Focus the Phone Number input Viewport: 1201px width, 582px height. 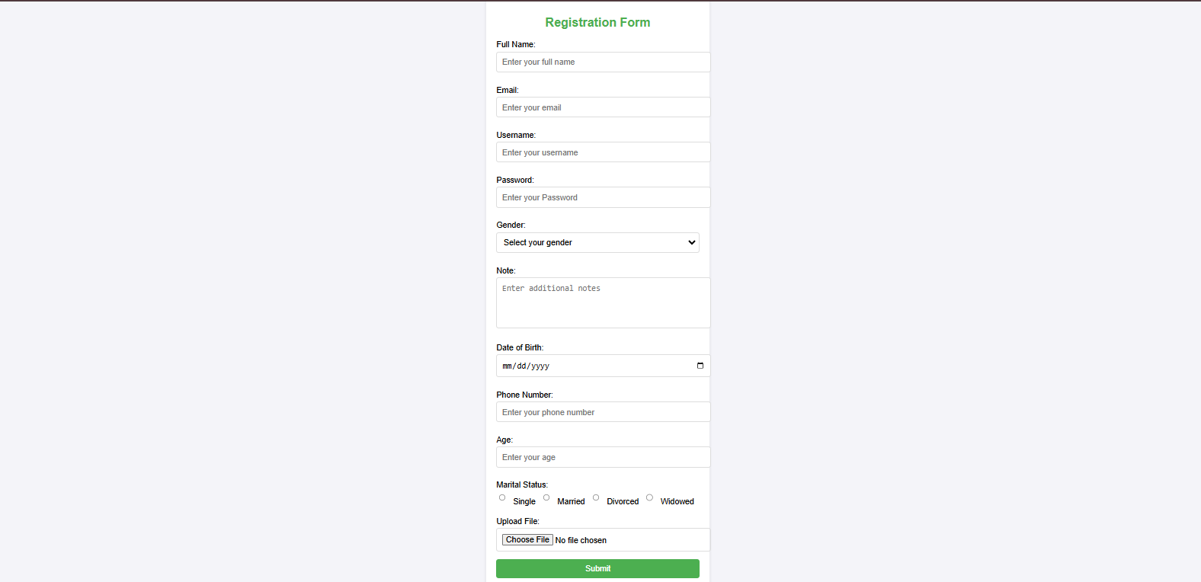[x=603, y=412]
